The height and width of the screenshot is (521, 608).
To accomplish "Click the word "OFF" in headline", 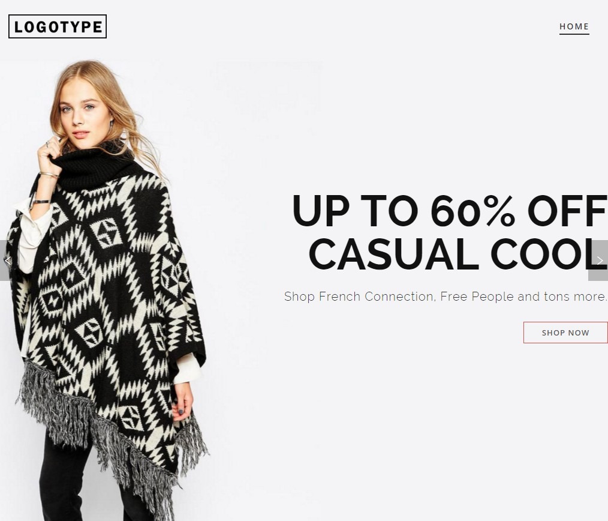I will pos(567,211).
